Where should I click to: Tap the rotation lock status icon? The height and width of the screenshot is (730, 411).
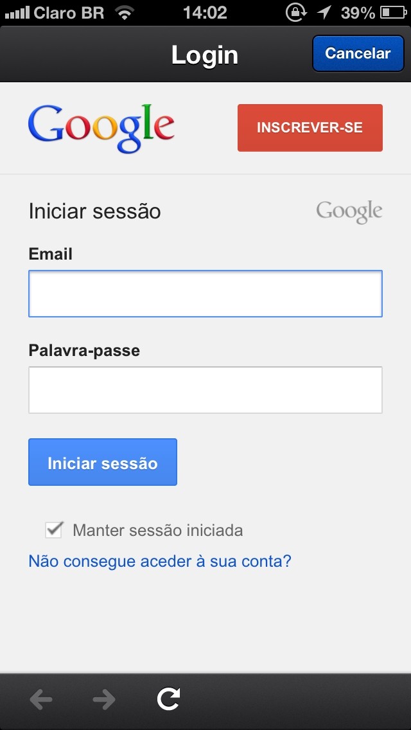295,12
